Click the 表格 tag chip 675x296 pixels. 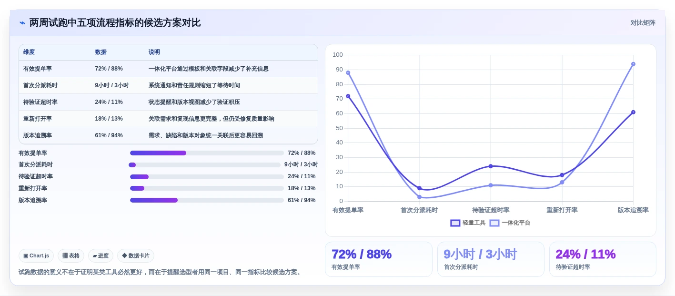71,255
